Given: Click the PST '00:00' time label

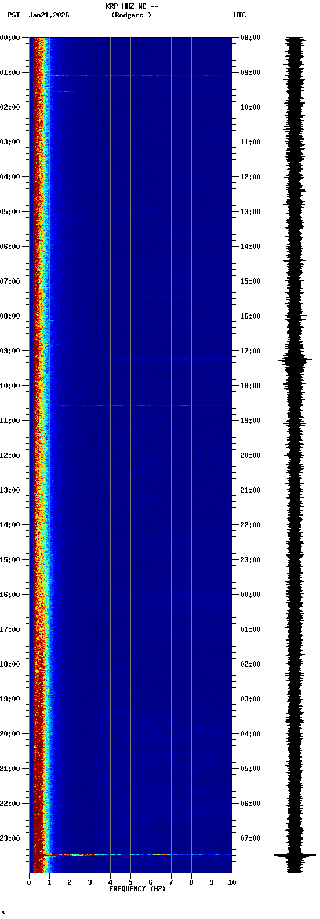Looking at the screenshot, I should click(10, 38).
